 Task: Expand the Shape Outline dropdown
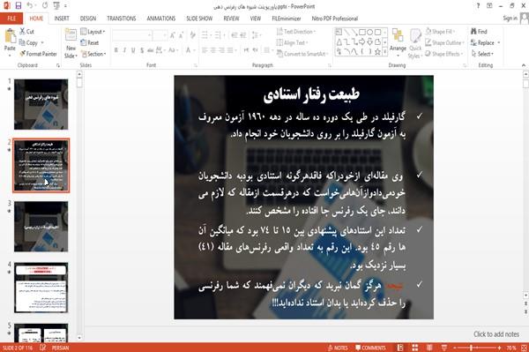coord(444,42)
